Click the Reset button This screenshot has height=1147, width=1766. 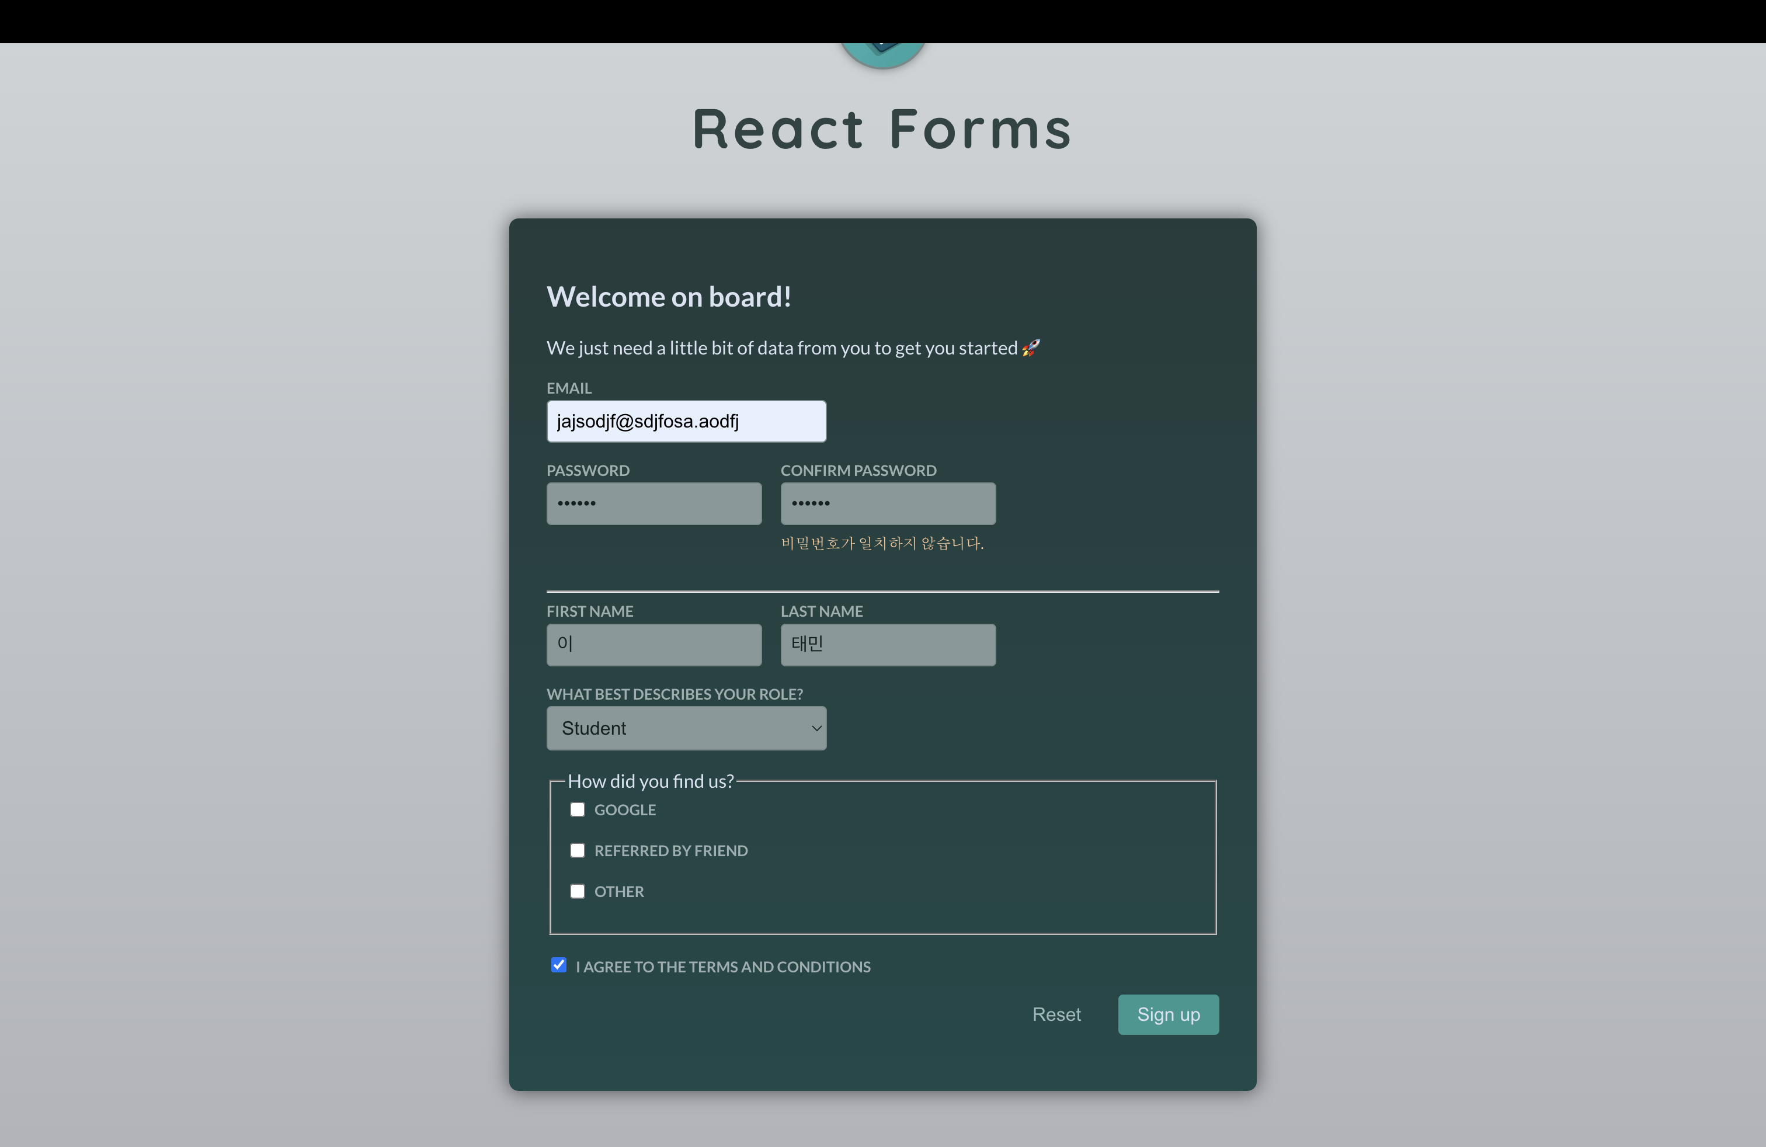pyautogui.click(x=1056, y=1014)
